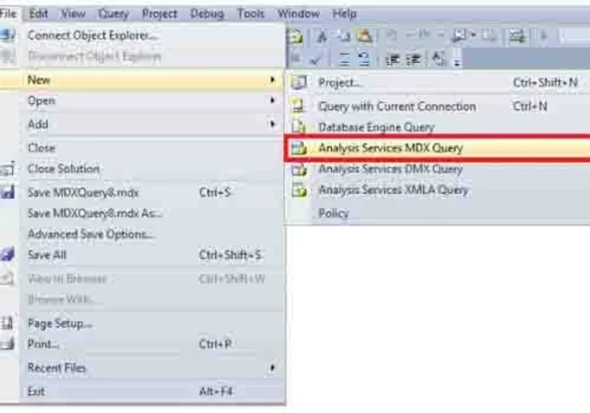
Task: Click the Page Setup icon
Action: pos(7,323)
